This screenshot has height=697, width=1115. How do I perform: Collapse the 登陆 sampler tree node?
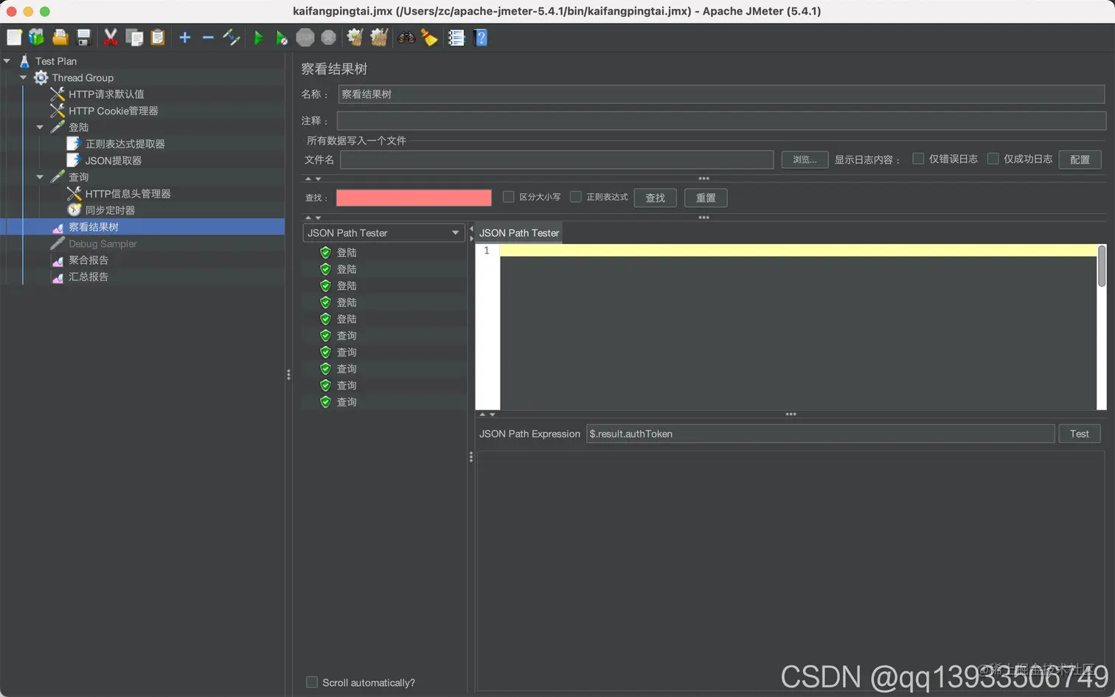click(x=40, y=128)
